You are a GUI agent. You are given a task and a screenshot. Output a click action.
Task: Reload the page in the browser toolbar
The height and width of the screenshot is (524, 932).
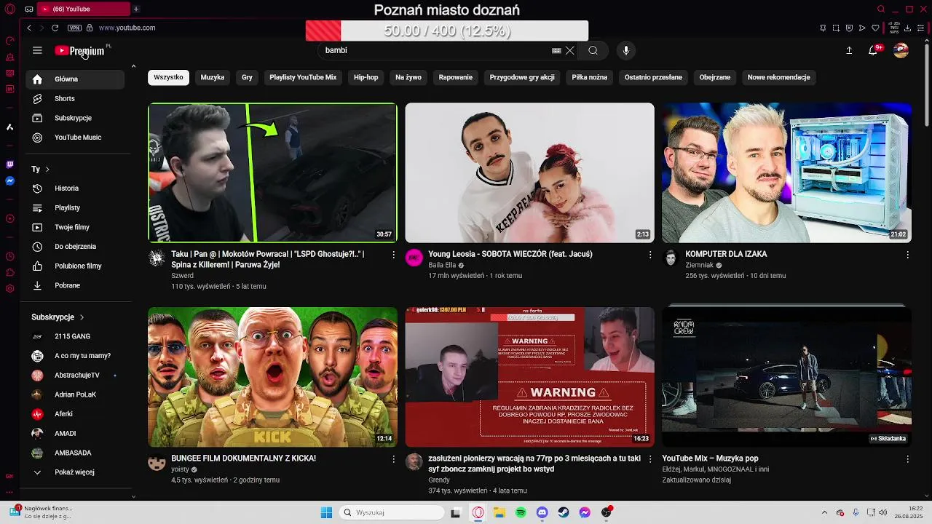tap(55, 28)
